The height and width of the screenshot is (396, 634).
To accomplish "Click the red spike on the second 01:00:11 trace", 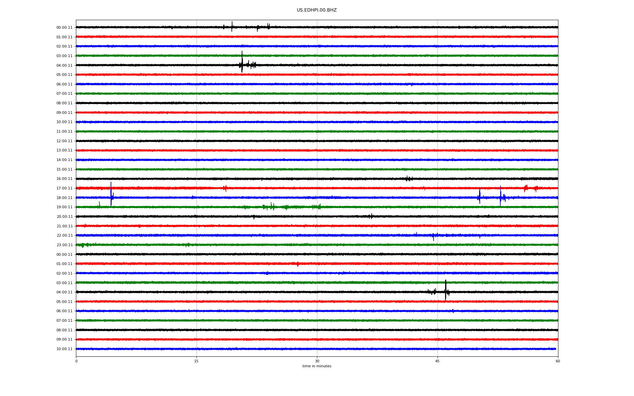I will 298,264.
